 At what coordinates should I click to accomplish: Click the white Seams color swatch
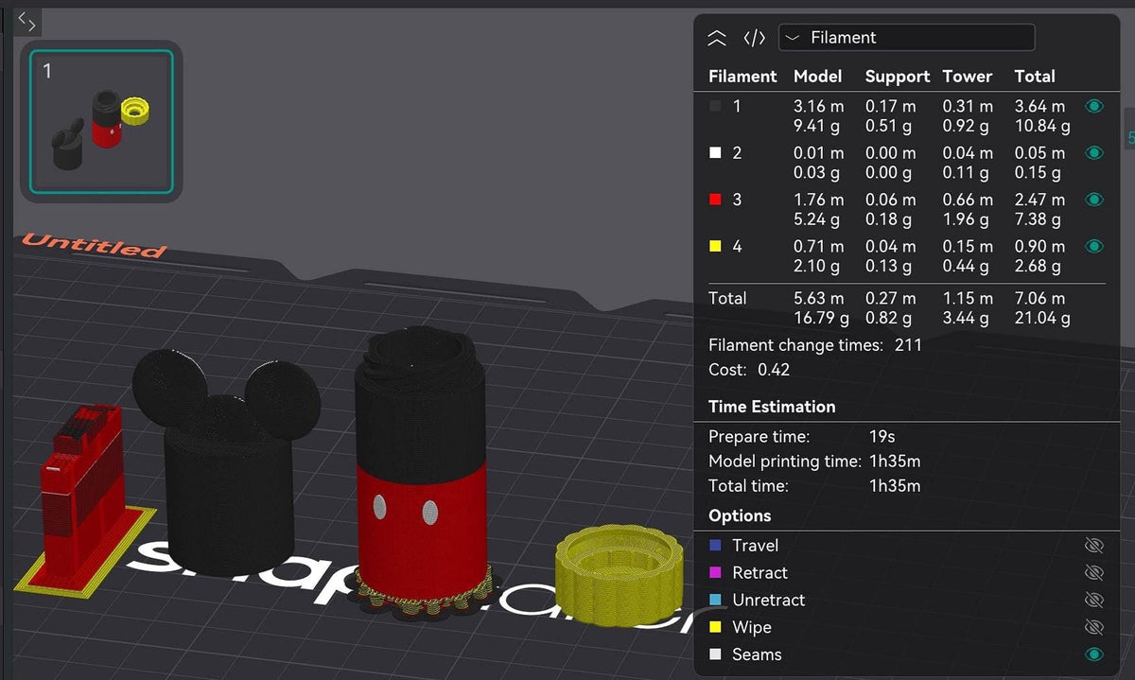[715, 654]
